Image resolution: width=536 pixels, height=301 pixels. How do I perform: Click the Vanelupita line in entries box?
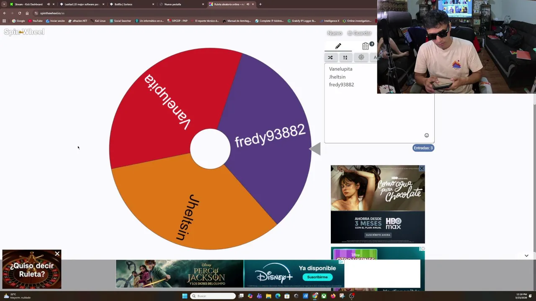(340, 69)
